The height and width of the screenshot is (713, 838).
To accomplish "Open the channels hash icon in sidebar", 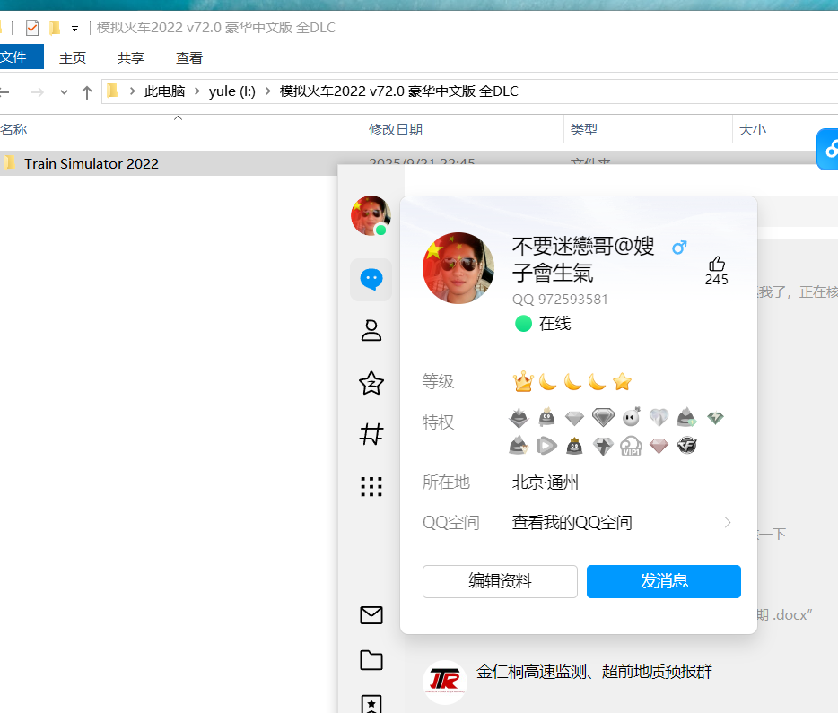I will tap(371, 435).
